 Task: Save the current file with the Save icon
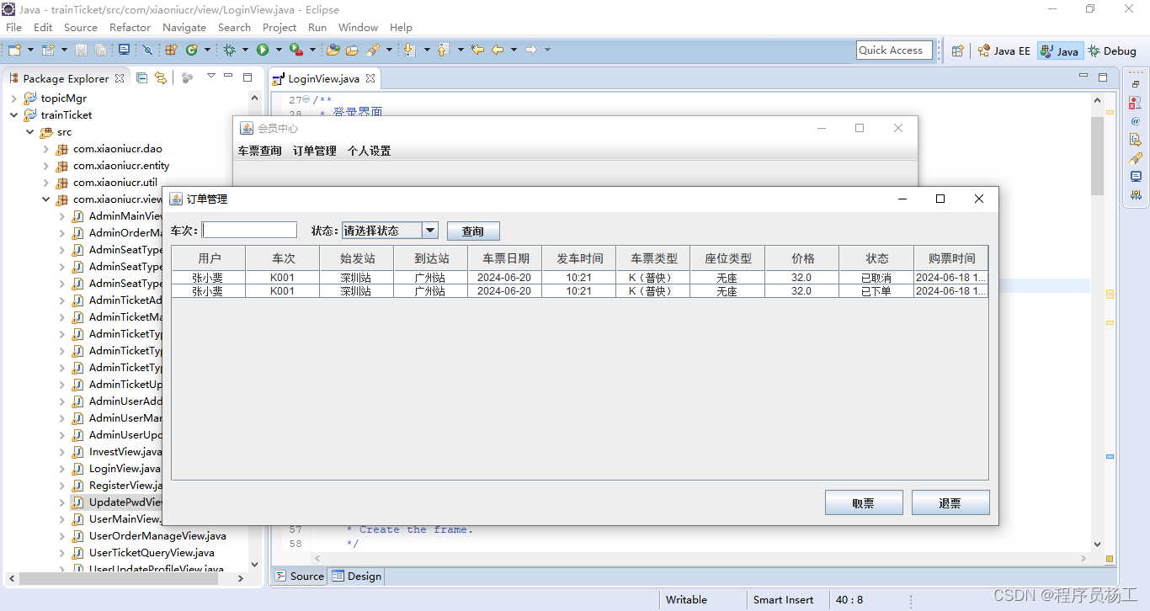[81, 50]
